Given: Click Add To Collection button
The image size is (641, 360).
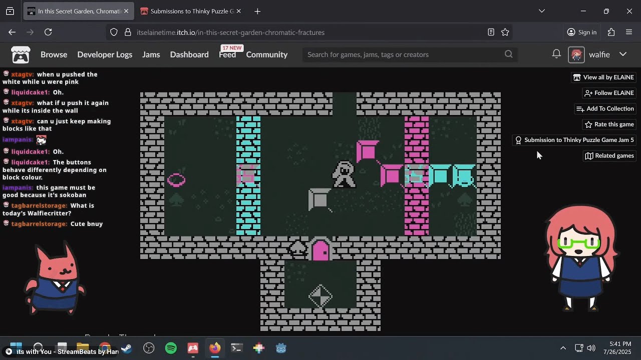Looking at the screenshot, I should point(605,108).
